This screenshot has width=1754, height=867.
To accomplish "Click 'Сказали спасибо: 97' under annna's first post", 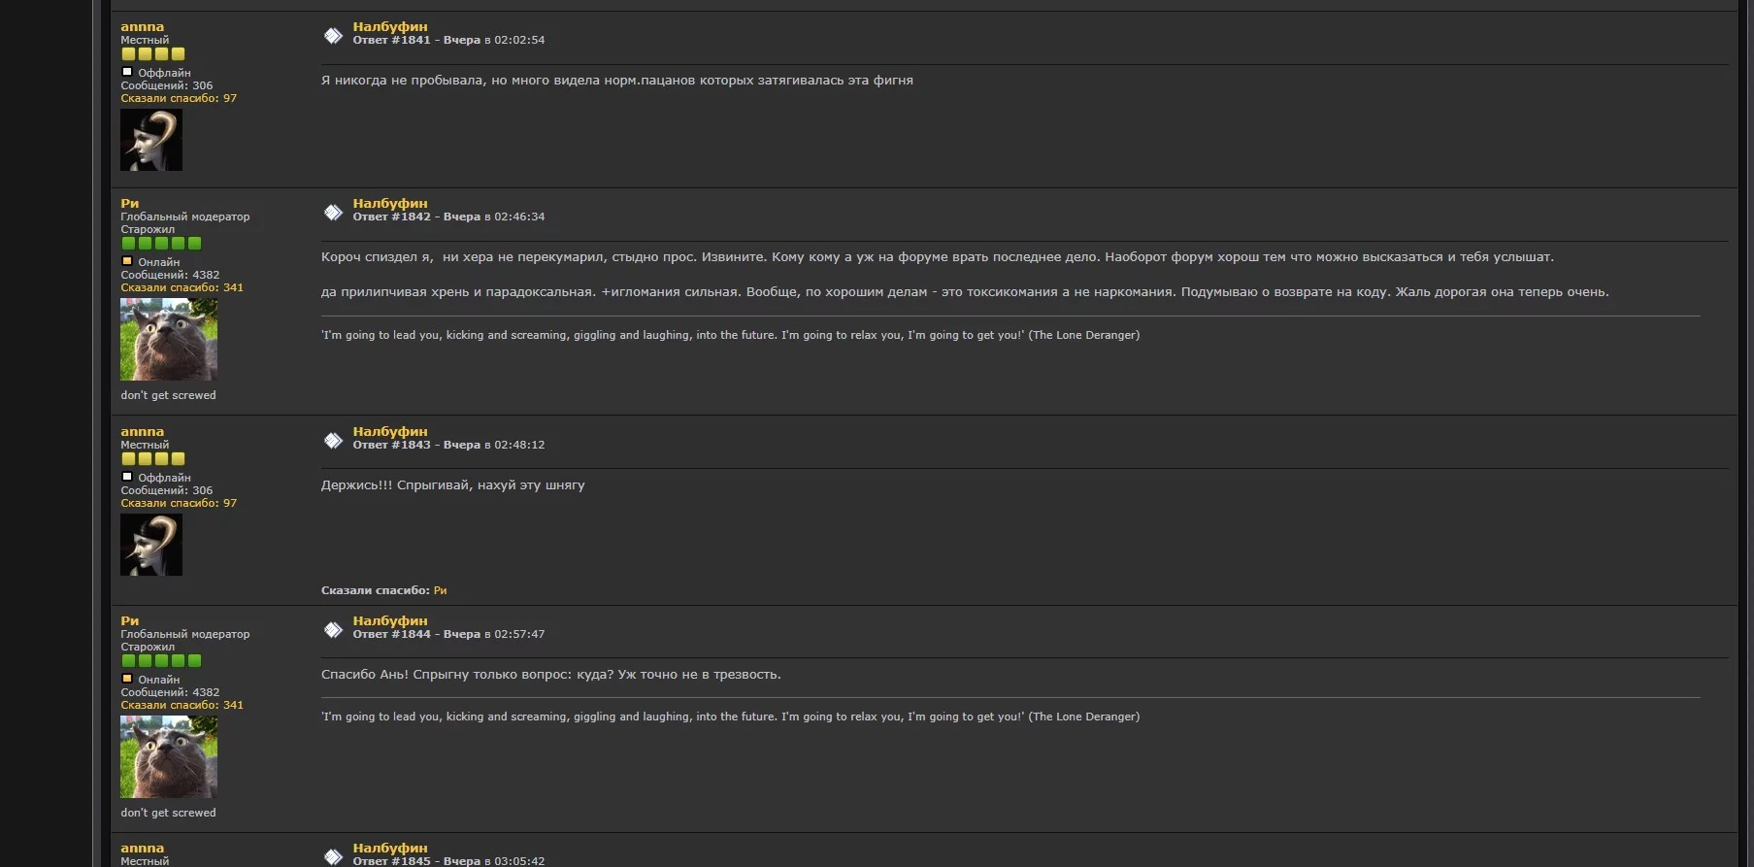I will (x=179, y=98).
